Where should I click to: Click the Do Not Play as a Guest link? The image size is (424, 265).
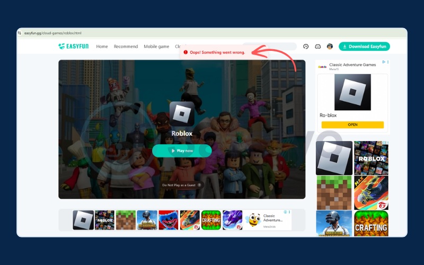[179, 185]
